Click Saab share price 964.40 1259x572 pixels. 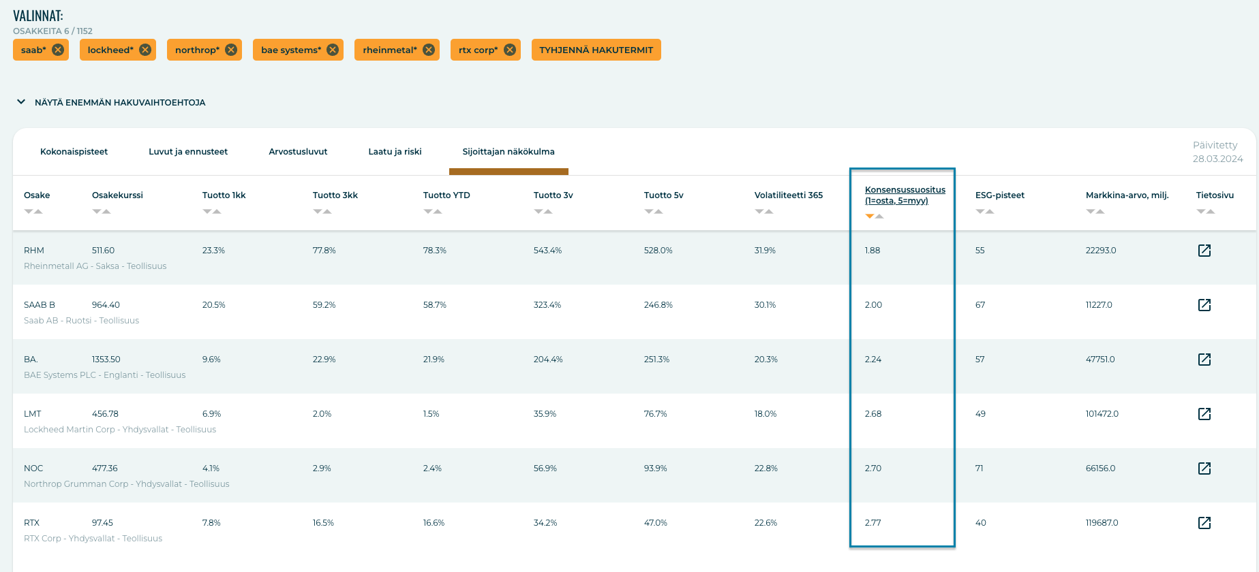click(x=106, y=305)
